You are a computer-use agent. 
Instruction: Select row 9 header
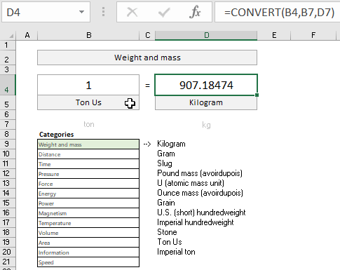point(8,144)
